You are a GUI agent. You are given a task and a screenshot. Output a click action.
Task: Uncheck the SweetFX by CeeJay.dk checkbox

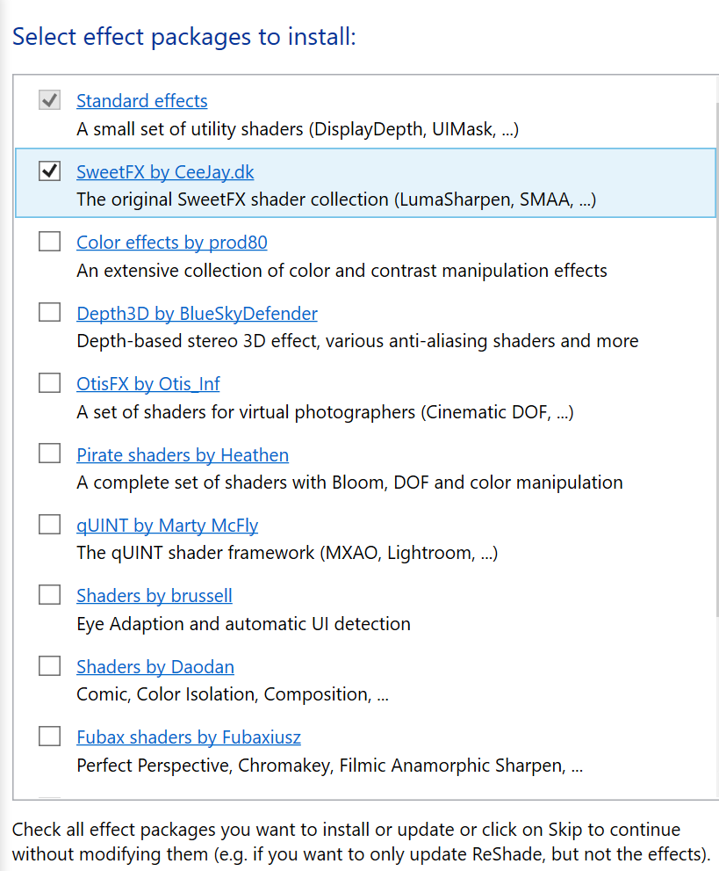point(50,171)
